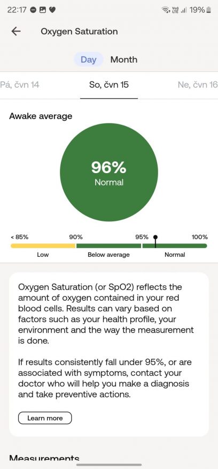Tap the Oxygen Saturation page title
Image resolution: width=218 pixels, height=469 pixels.
[x=79, y=32]
